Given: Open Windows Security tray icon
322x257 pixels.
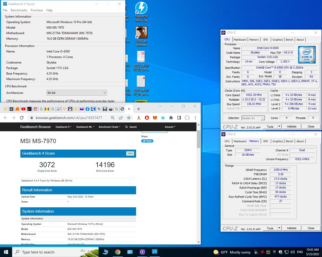Looking at the screenshot, I should 280,252.
